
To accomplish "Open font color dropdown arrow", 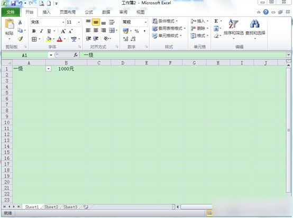I will click(65, 39).
